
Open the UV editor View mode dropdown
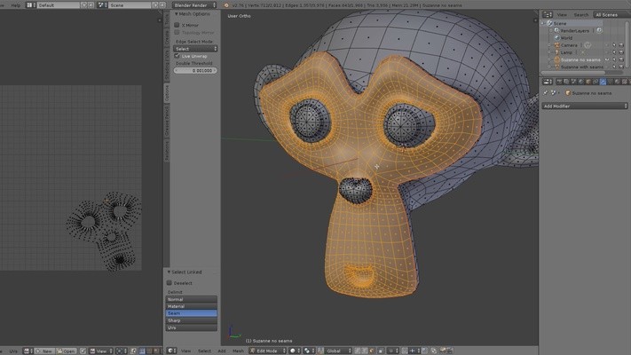pos(100,351)
